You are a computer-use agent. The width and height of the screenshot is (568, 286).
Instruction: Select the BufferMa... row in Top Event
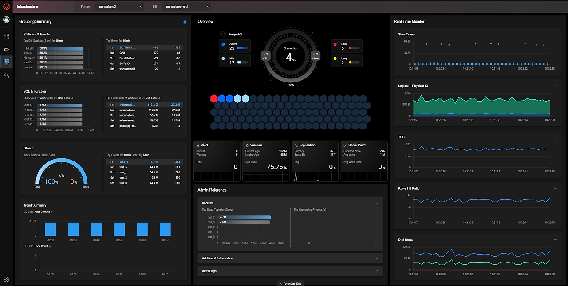[144, 47]
